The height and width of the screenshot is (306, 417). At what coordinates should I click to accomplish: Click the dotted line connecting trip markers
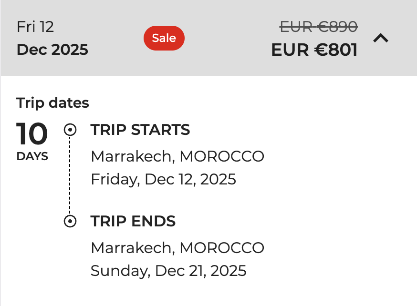click(70, 175)
